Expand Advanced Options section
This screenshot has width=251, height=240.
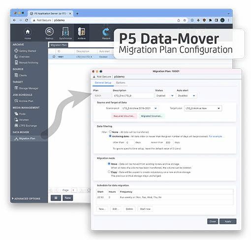pos(26,199)
